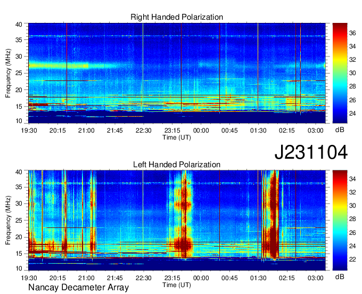Click the 30 dB tick on Right Handed colorbar
Screen dimensions: 362x294
pos(352,73)
